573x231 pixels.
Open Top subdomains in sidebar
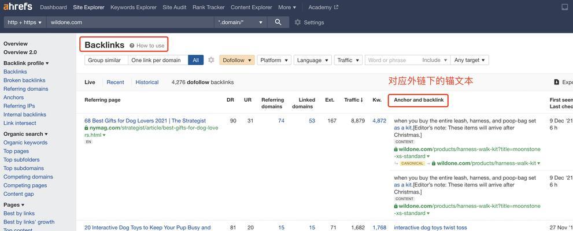24,168
